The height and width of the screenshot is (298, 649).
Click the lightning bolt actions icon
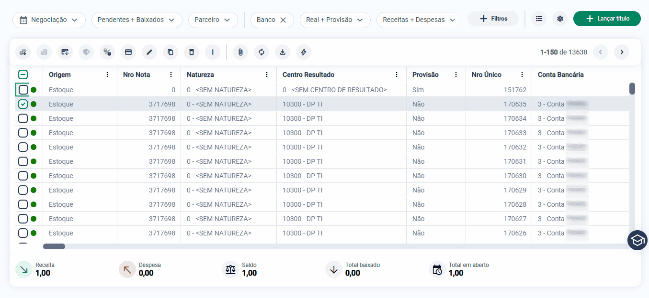[x=304, y=52]
